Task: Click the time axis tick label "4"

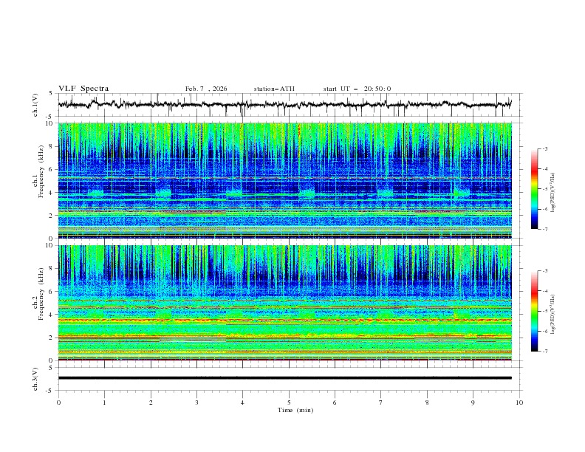Action: (x=242, y=403)
